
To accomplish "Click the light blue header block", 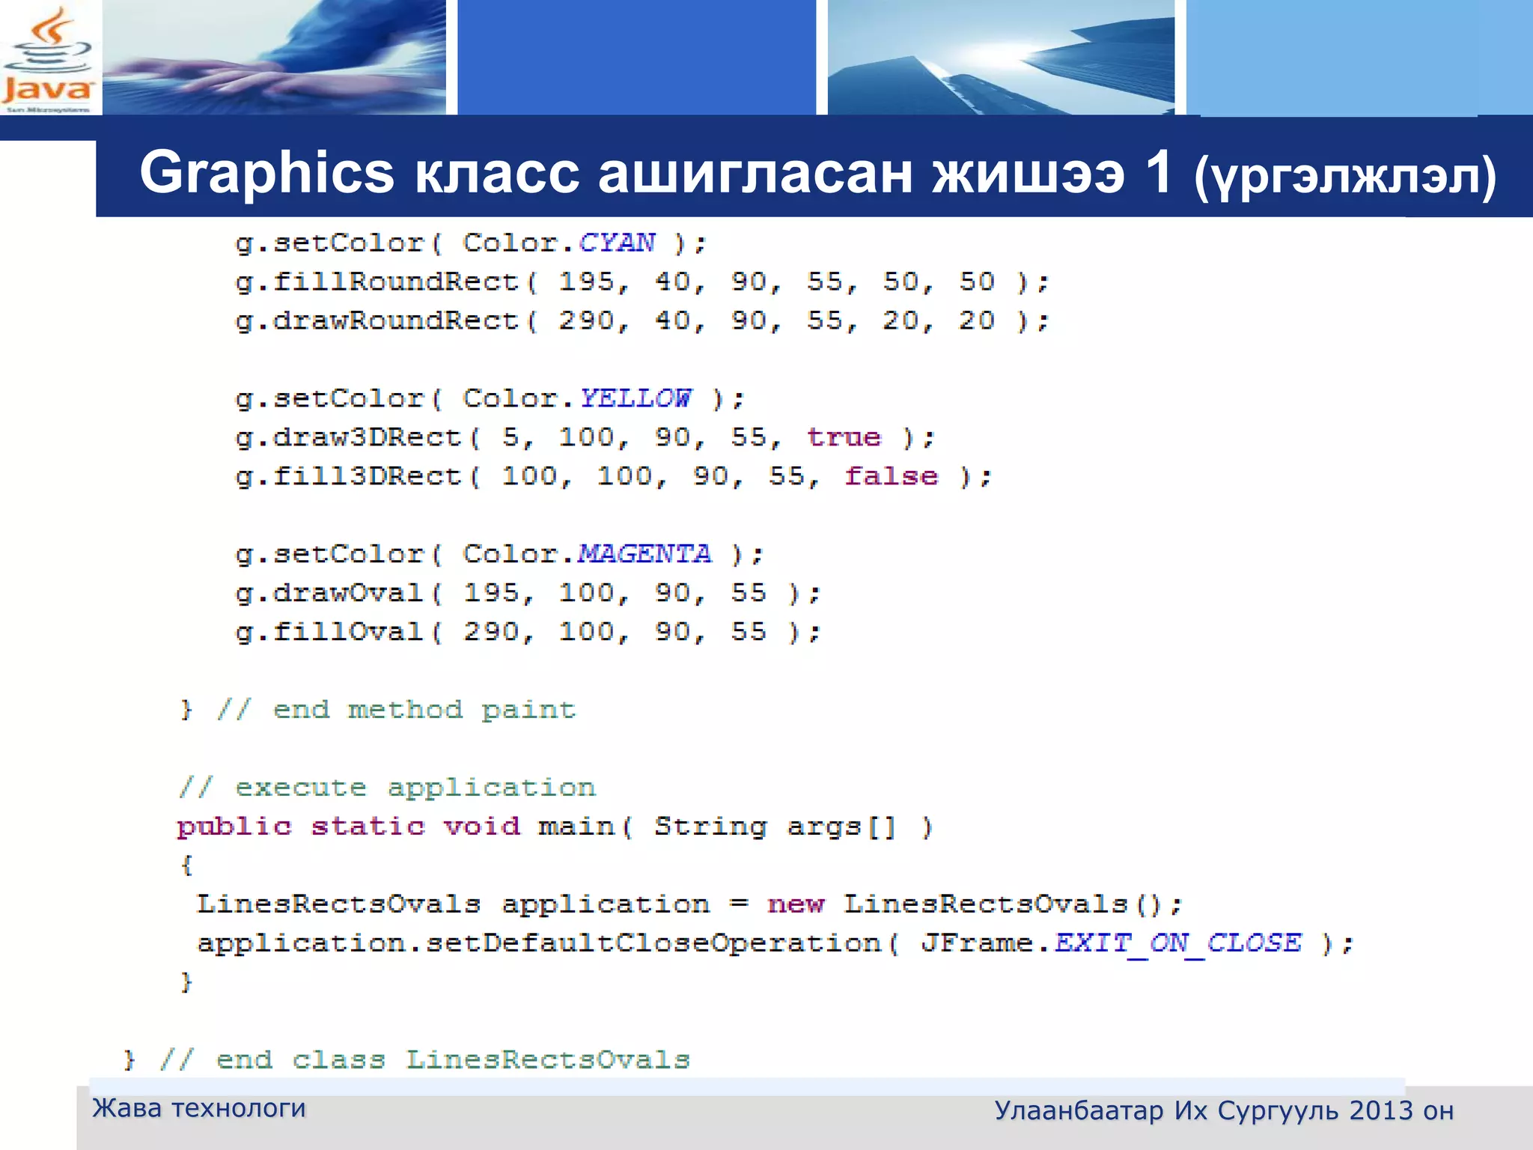I will (x=1359, y=57).
